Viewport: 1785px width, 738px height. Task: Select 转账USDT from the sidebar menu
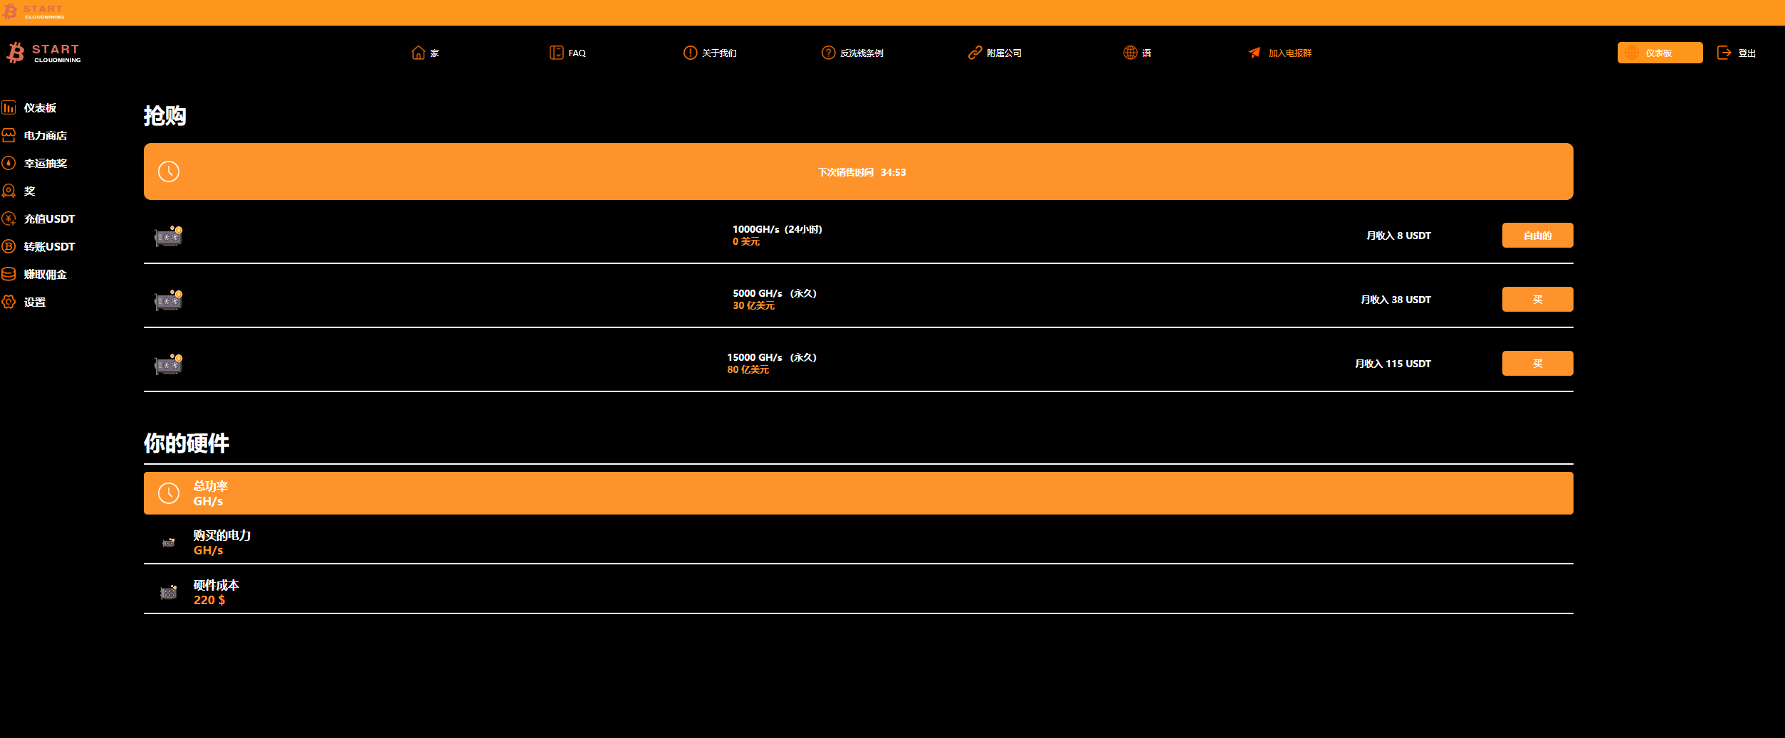pyautogui.click(x=49, y=247)
